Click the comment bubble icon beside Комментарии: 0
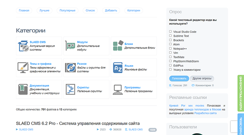Viewport: 244px width, 135px height. coord(193,85)
